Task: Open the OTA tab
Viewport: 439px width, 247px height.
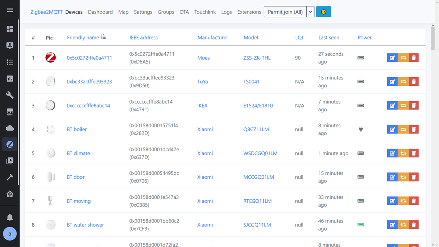Action: [184, 12]
